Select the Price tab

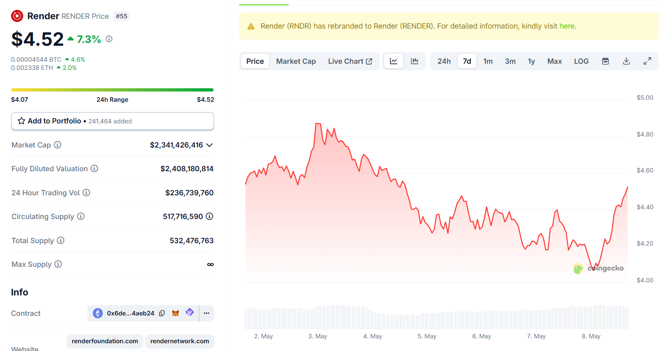(255, 61)
